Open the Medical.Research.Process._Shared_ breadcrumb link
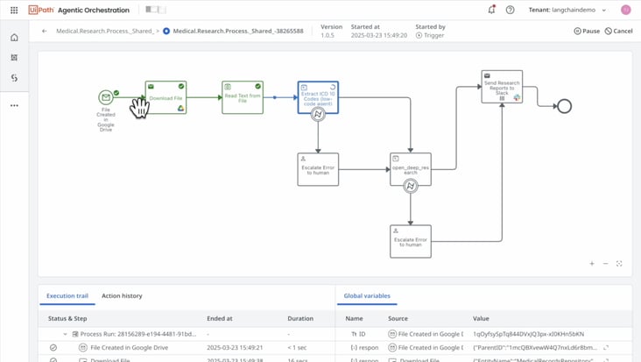This screenshot has height=362, width=641. [x=105, y=31]
